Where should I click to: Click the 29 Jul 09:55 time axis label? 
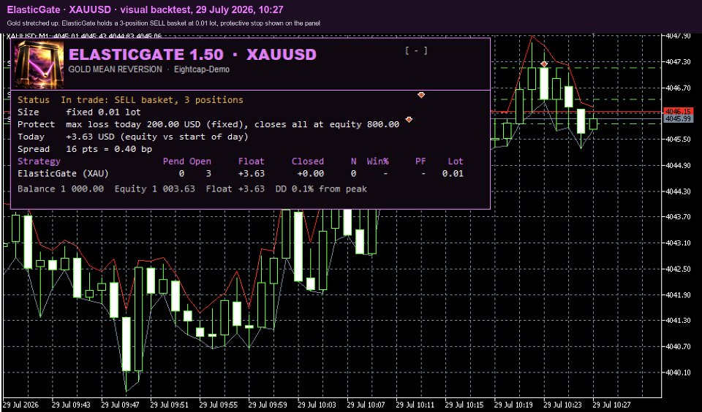219,405
